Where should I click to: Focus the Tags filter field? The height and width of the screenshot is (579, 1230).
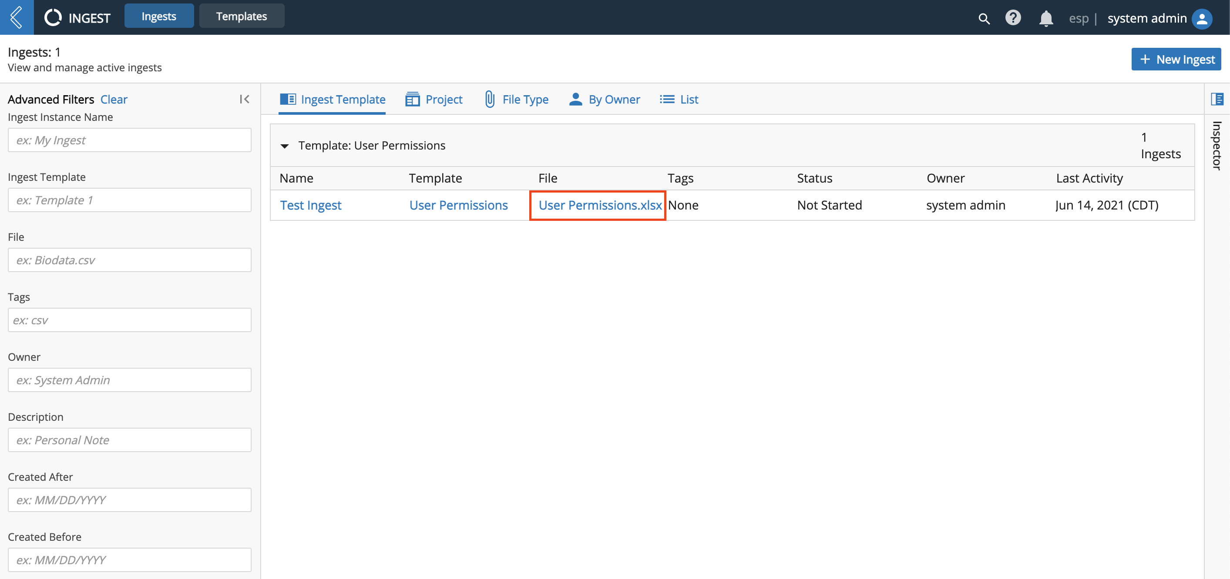(x=129, y=320)
